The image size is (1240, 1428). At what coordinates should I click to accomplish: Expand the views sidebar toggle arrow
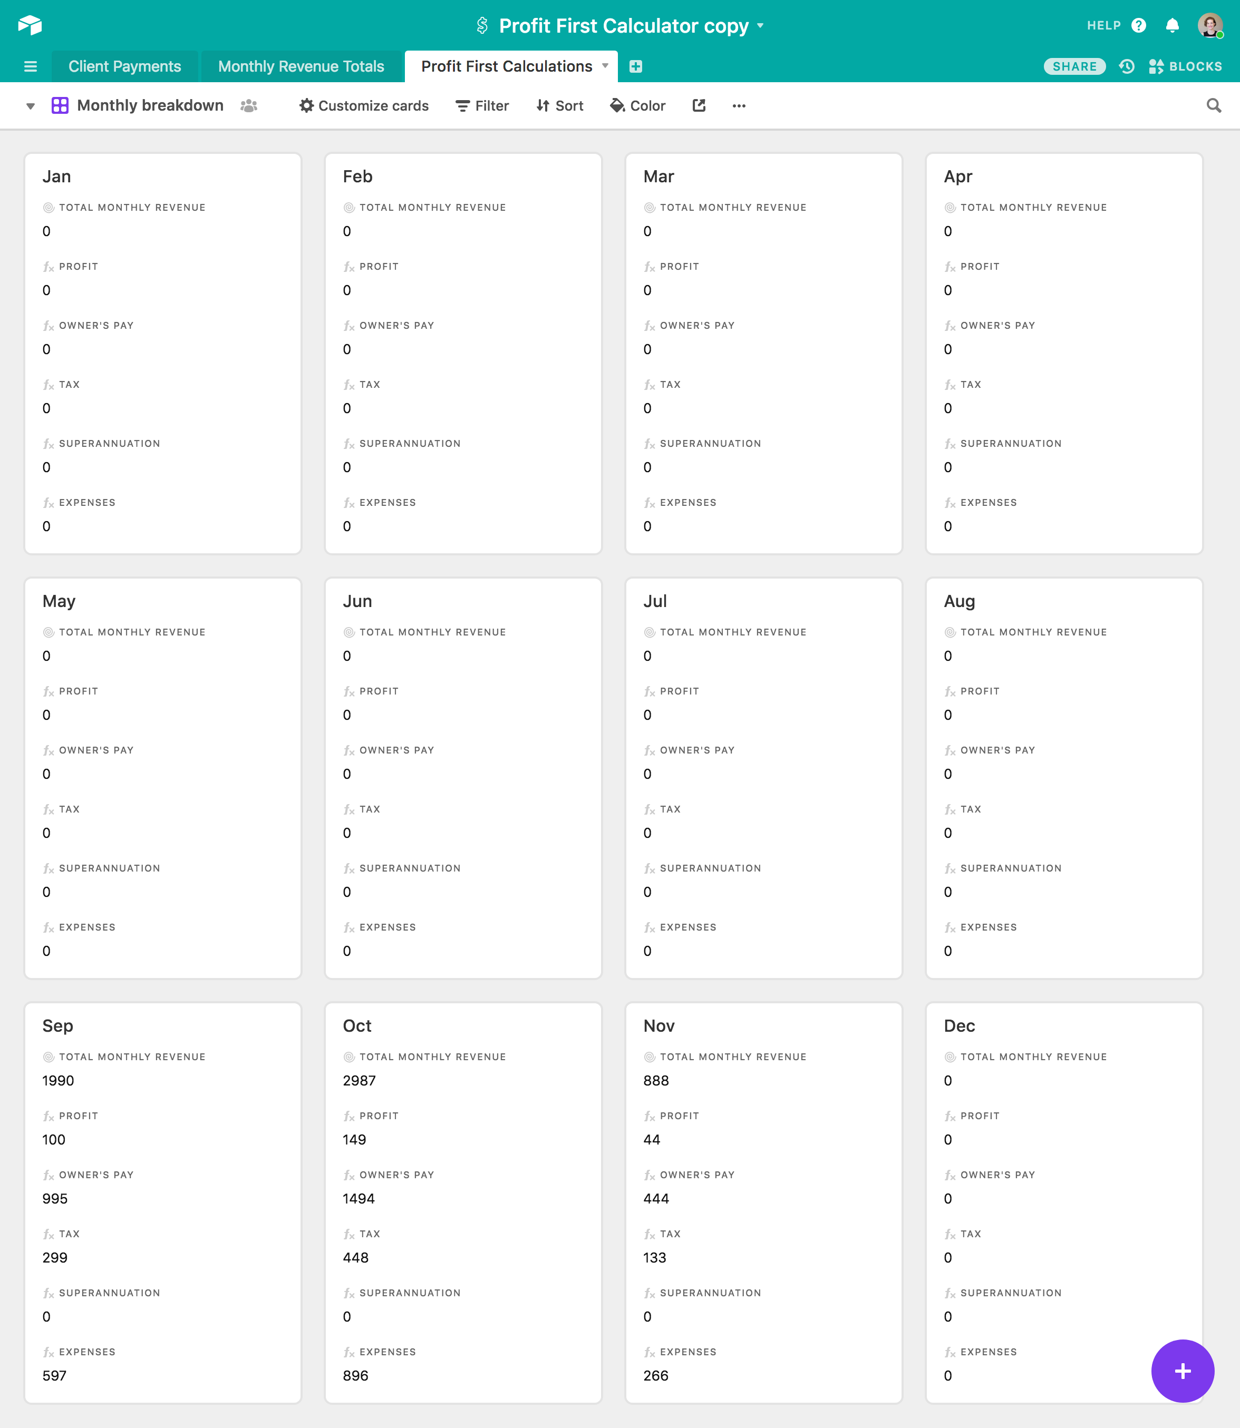31,106
